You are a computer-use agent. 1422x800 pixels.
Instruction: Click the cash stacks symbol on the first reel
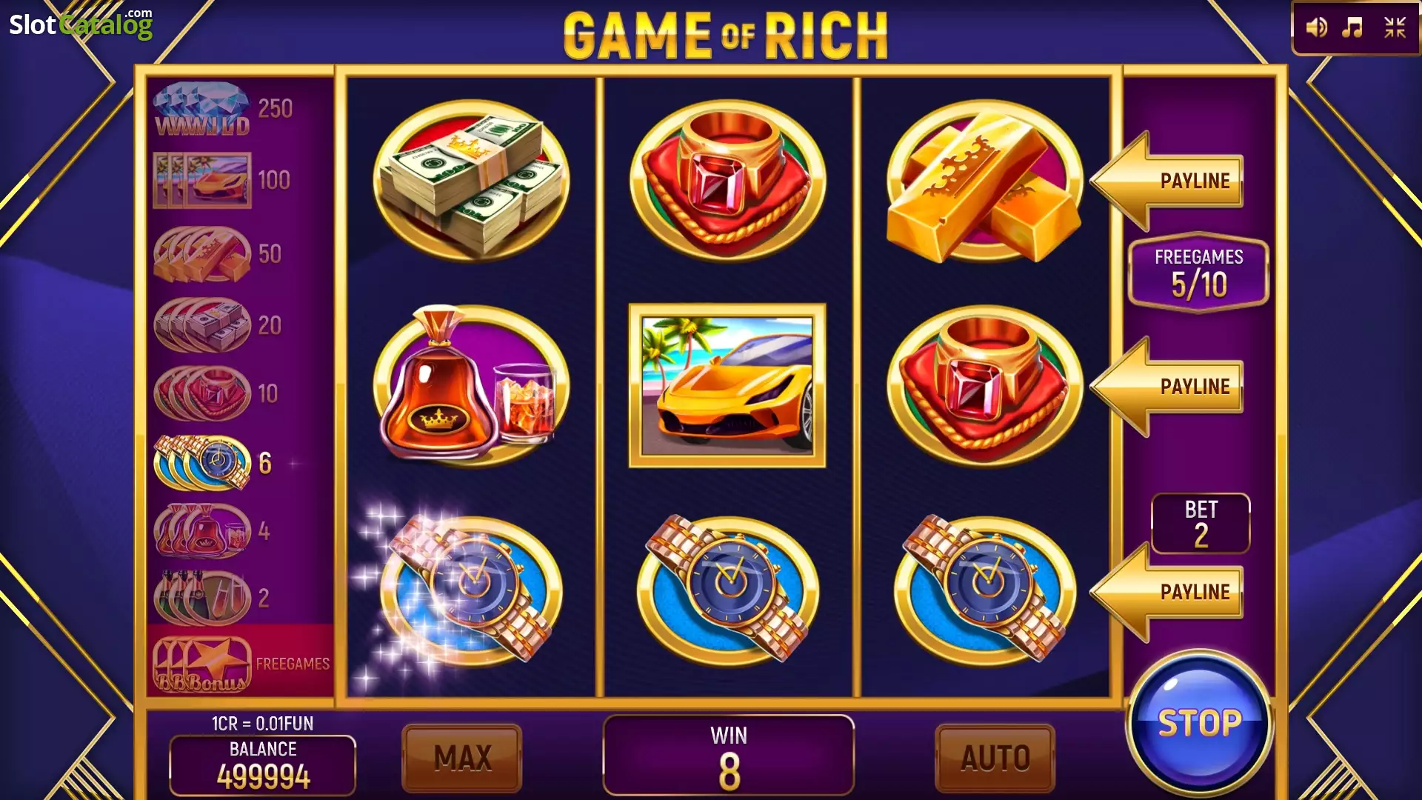pos(471,181)
